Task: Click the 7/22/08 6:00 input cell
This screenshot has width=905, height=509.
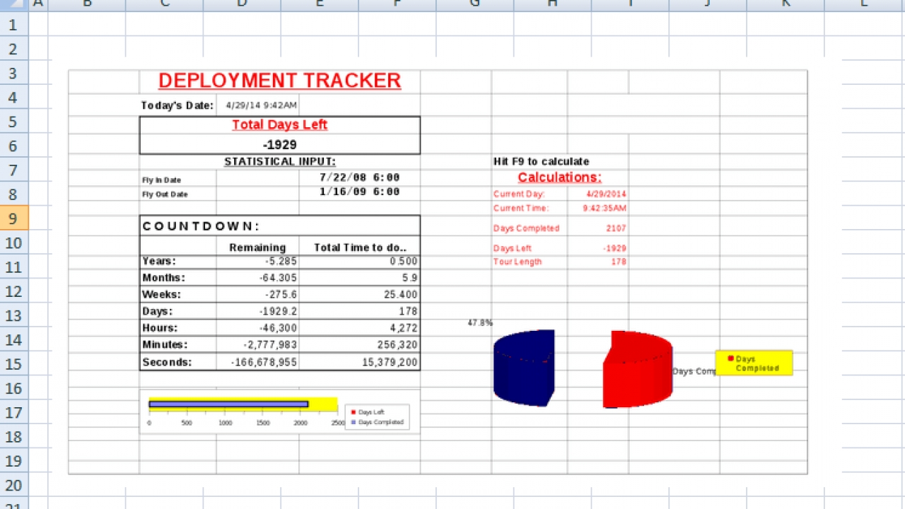Action: pos(359,177)
